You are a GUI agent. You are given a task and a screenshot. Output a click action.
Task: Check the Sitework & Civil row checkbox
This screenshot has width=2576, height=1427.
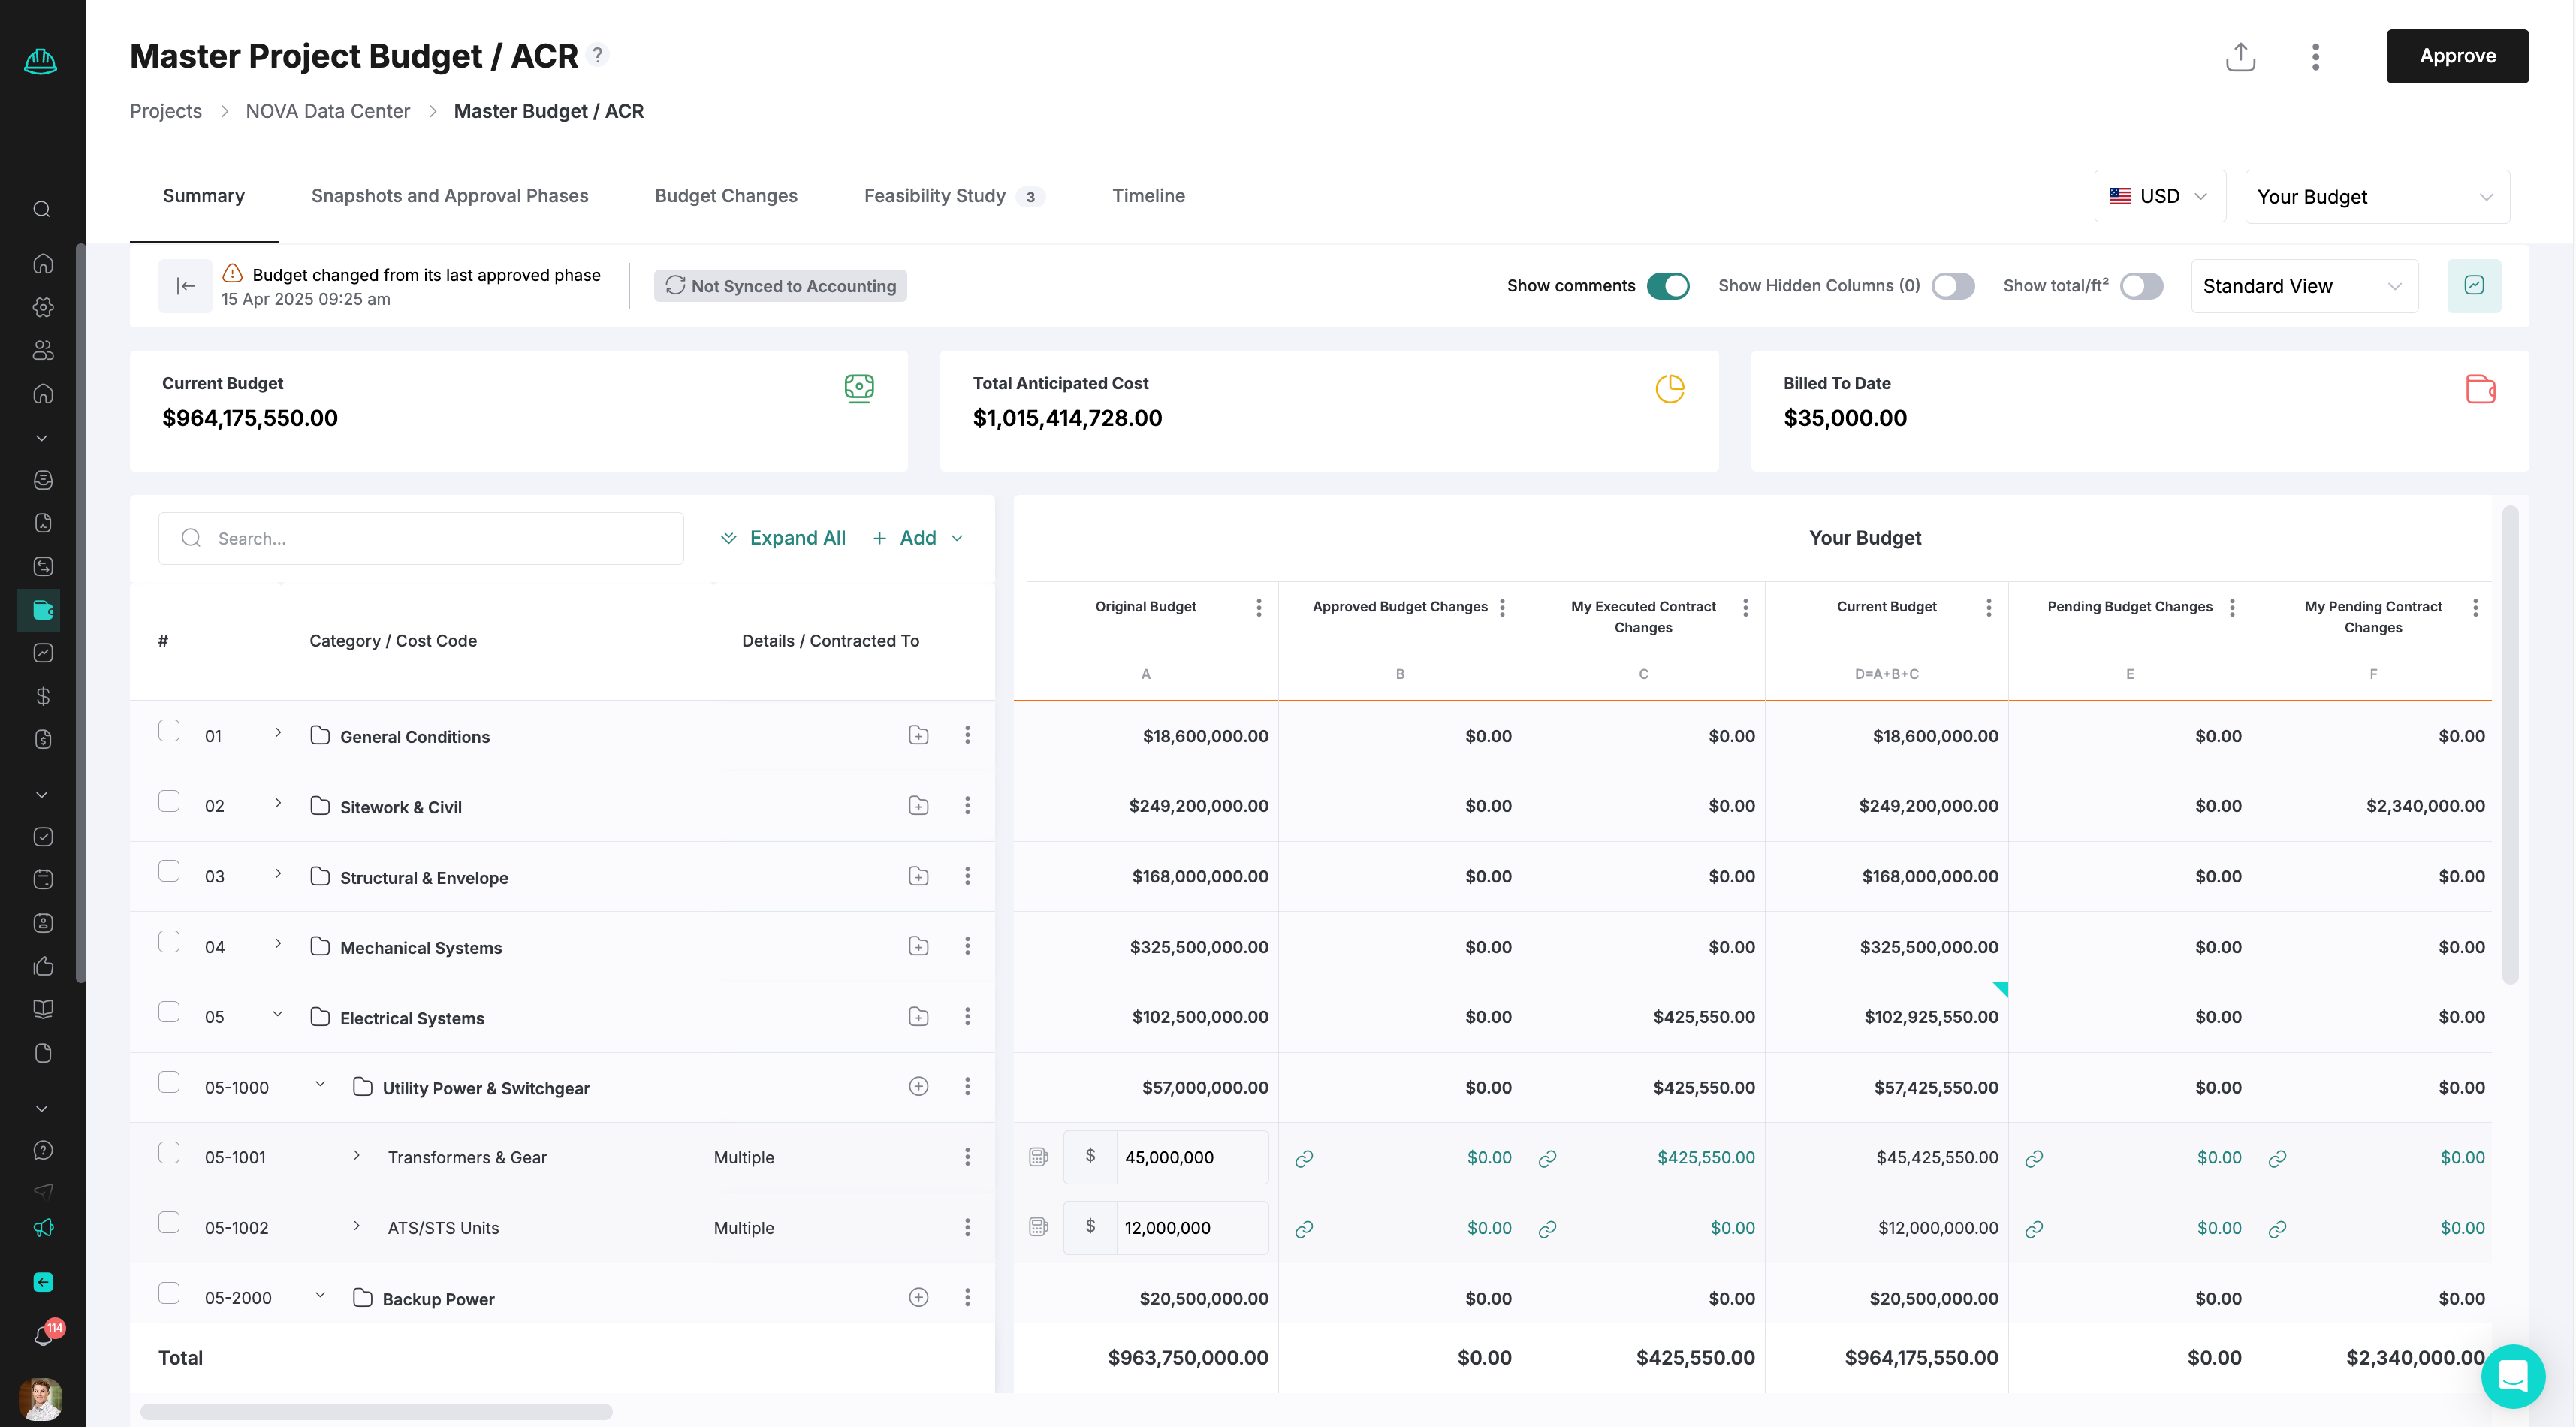point(169,802)
